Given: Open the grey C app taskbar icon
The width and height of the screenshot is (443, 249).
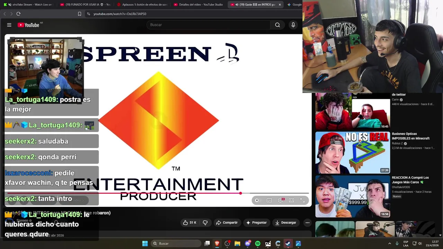Looking at the screenshot, I should [278, 243].
